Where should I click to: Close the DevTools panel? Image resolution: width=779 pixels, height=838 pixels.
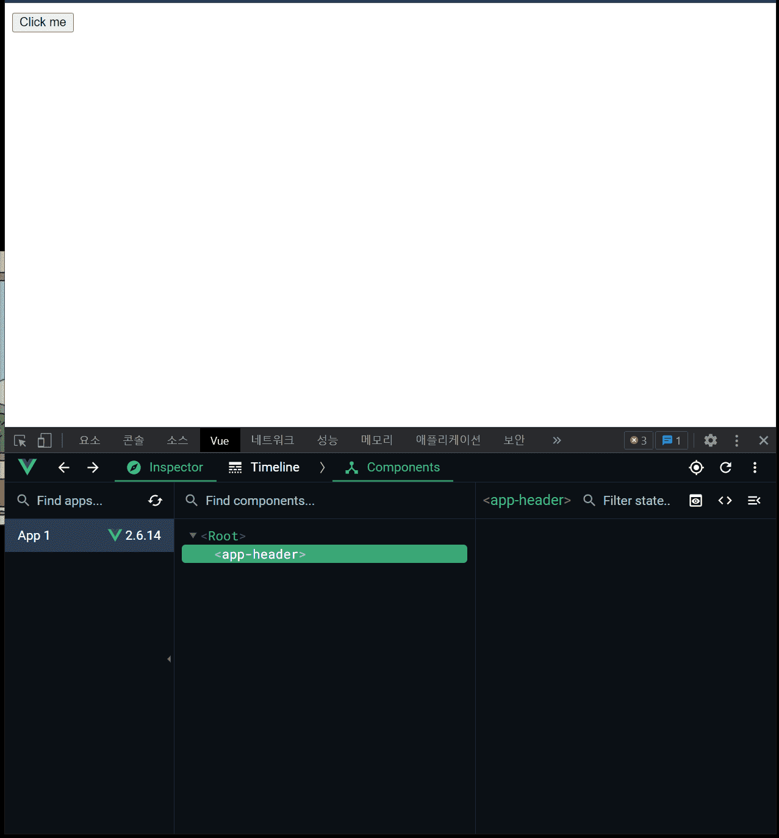pyautogui.click(x=764, y=440)
